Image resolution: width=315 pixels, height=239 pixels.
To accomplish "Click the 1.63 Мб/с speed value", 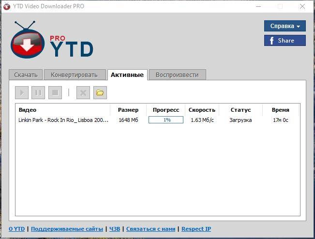I will 202,120.
